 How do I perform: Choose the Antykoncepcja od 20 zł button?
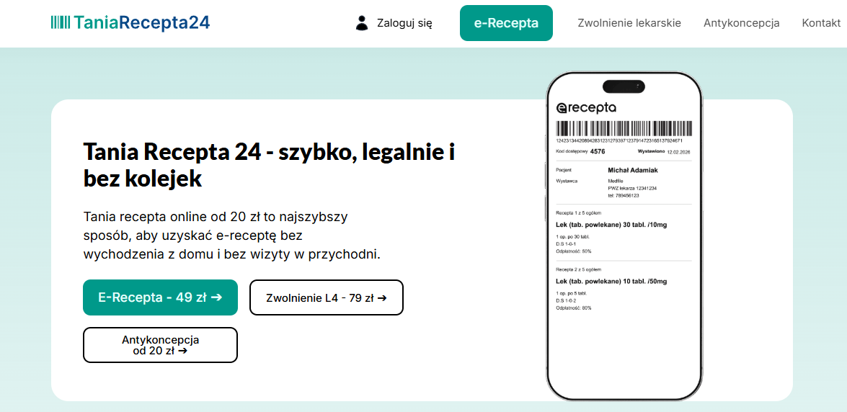point(160,345)
